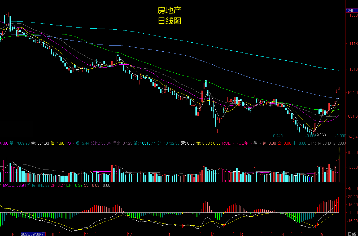Click the 量: 7669.96 volume readout
This screenshot has height=236, width=358.
point(20,143)
